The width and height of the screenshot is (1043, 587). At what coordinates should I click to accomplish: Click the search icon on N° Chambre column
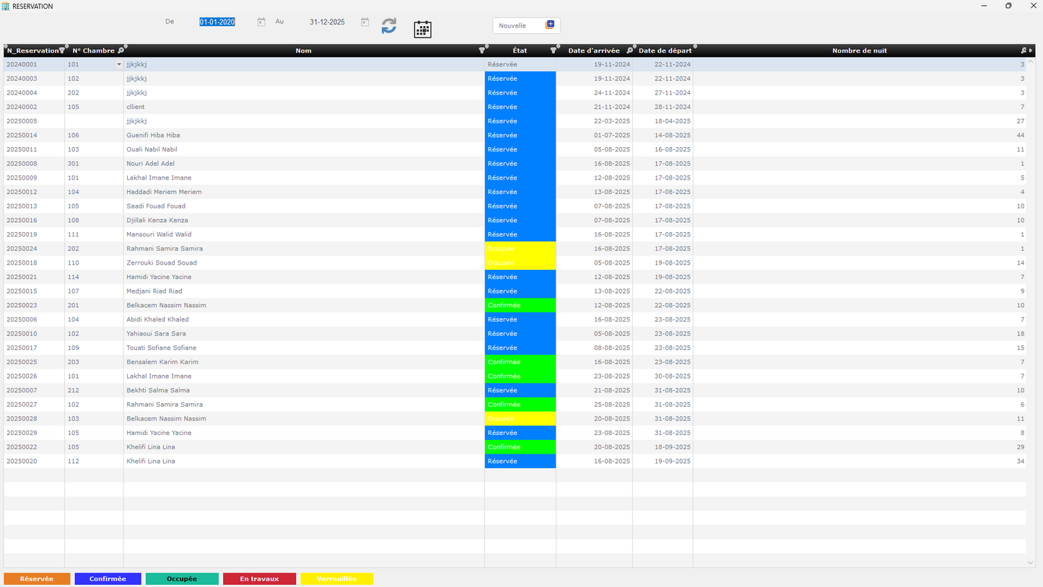(121, 50)
